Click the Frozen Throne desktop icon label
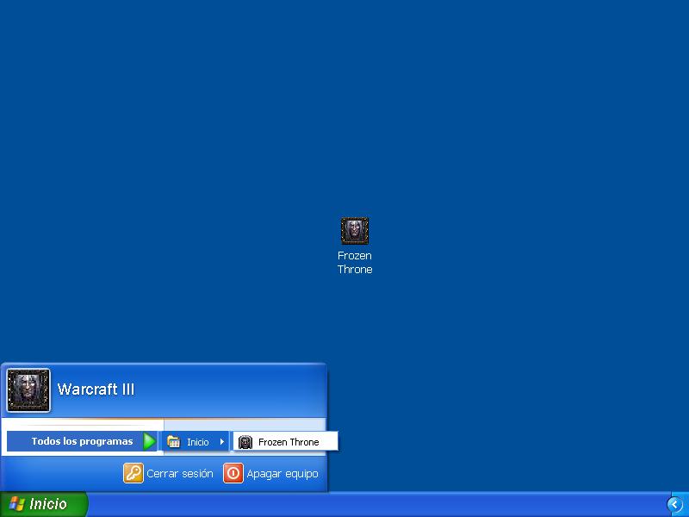This screenshot has width=689, height=517. 355,263
